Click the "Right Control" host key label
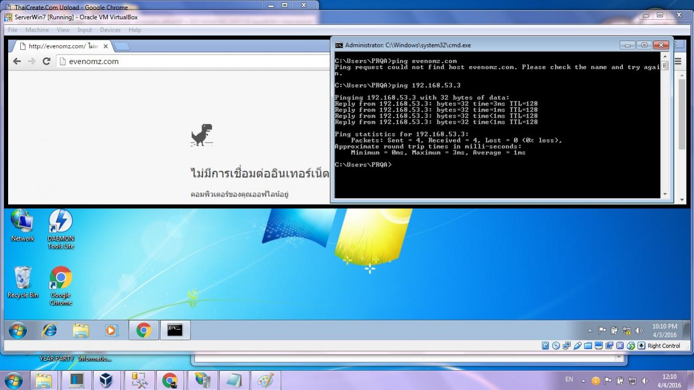 [x=664, y=346]
